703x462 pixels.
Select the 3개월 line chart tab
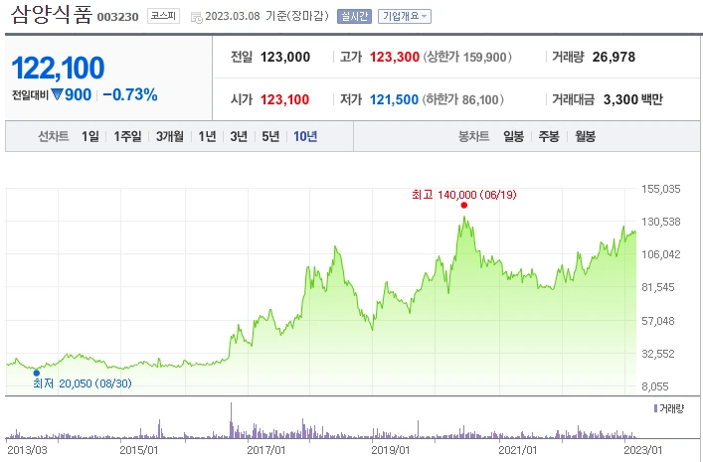(x=169, y=136)
